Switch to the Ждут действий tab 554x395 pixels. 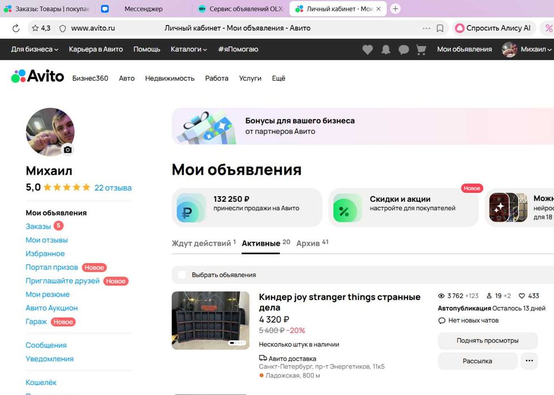(x=204, y=243)
